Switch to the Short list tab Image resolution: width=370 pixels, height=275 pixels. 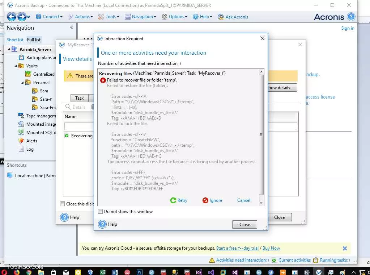pos(15,40)
